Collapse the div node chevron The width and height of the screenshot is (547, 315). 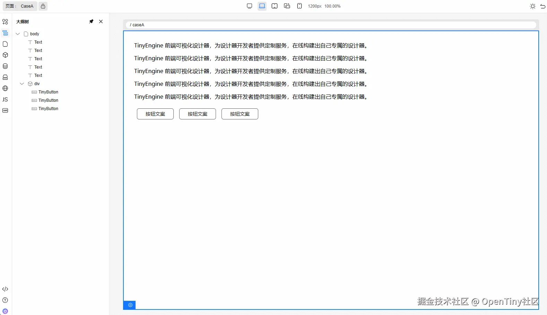coord(22,84)
